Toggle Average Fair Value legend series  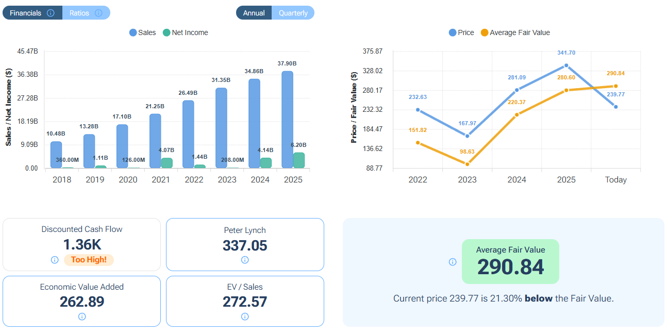(515, 32)
